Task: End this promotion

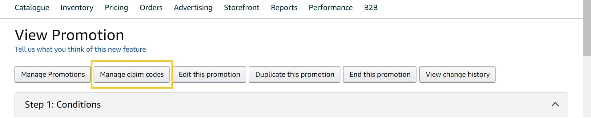Action: point(380,74)
